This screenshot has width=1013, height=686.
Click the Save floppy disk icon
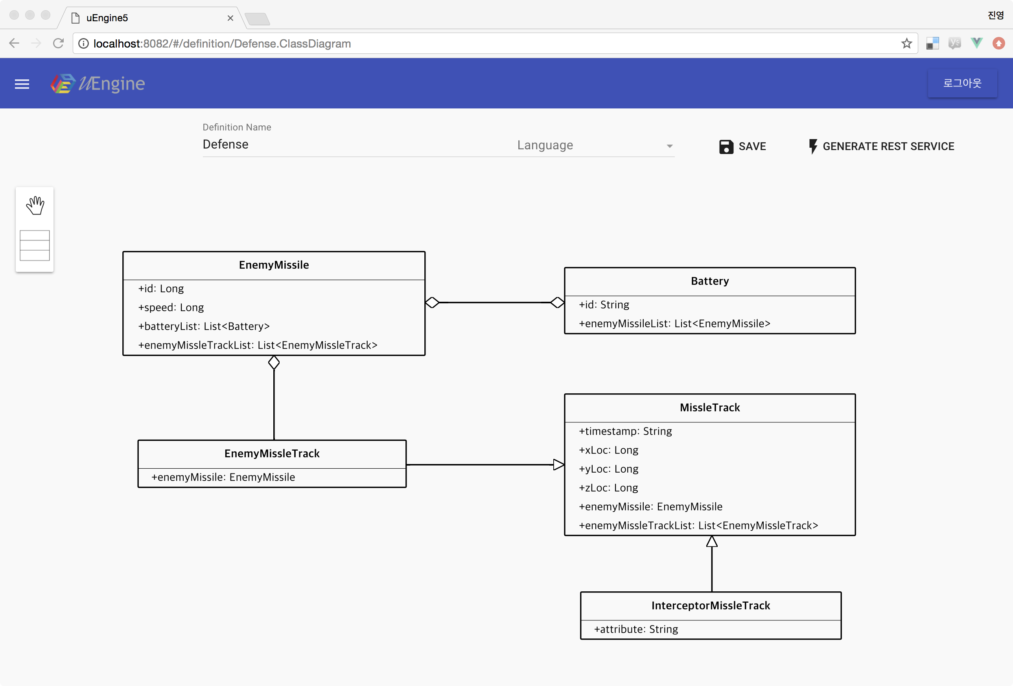(726, 147)
